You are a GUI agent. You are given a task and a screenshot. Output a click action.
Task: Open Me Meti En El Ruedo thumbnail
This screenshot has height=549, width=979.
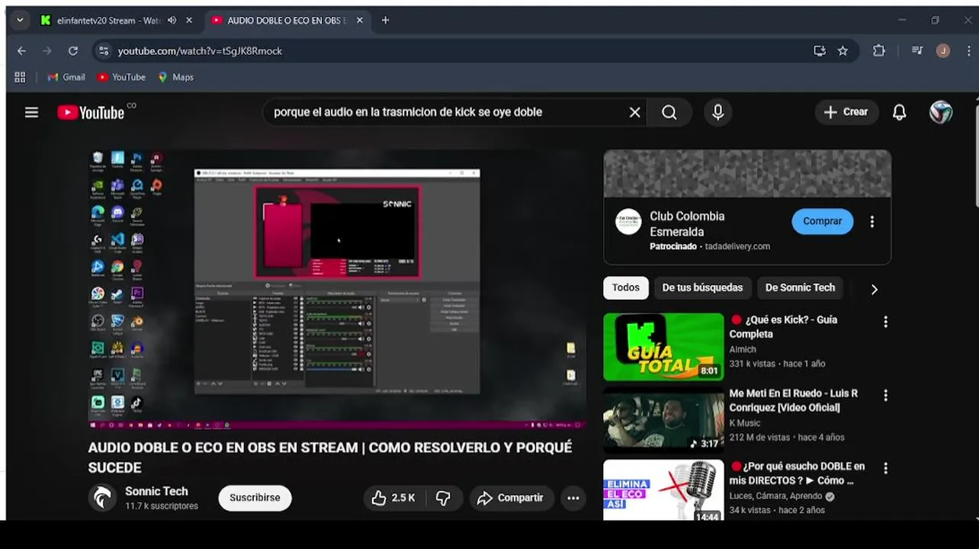pyautogui.click(x=663, y=420)
